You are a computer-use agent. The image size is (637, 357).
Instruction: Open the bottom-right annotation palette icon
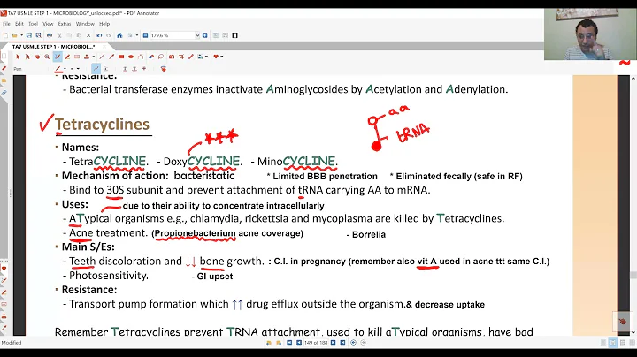[x=622, y=322]
